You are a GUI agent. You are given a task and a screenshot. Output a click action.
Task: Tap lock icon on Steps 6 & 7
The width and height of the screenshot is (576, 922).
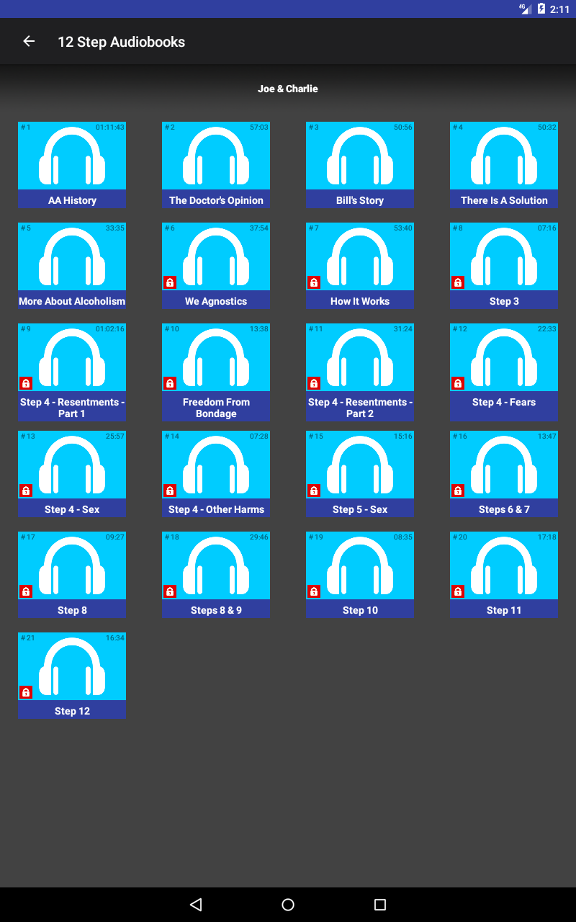pyautogui.click(x=458, y=491)
